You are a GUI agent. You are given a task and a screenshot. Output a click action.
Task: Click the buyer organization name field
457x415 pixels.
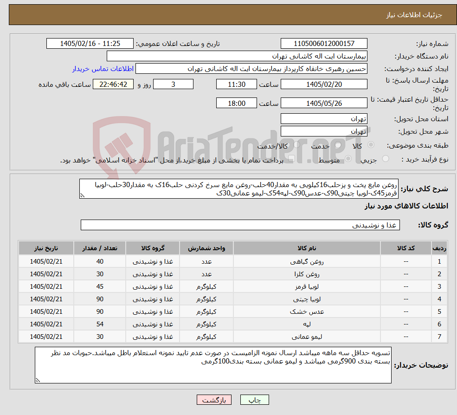pyautogui.click(x=237, y=56)
